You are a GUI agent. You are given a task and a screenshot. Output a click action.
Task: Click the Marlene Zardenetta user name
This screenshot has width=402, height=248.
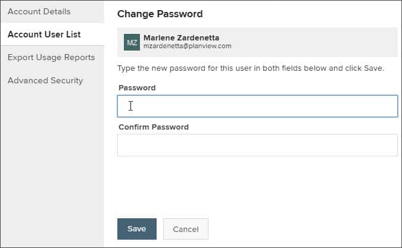pyautogui.click(x=181, y=37)
